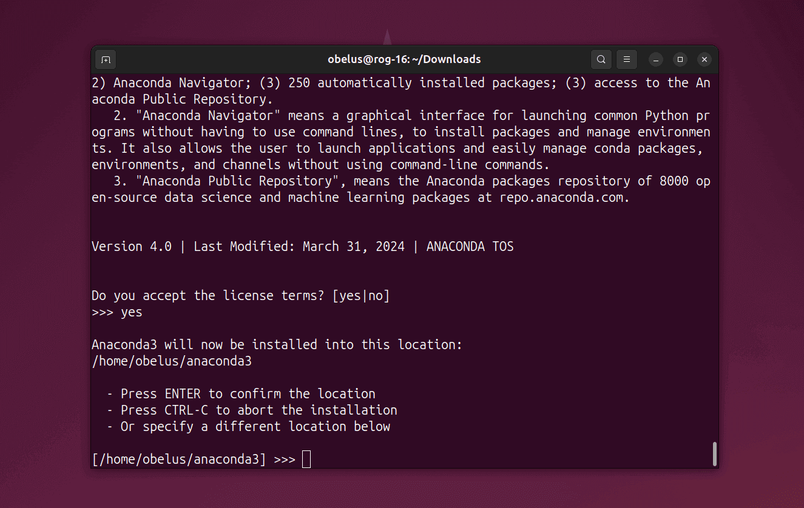The height and width of the screenshot is (508, 804).
Task: Click the typed "yes" response
Action: (132, 312)
